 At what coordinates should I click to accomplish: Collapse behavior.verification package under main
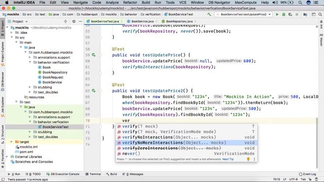30,62
